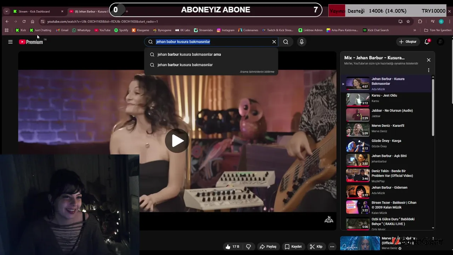This screenshot has width=453, height=255.
Task: Open Linktree Admin bookmark
Action: click(x=311, y=30)
